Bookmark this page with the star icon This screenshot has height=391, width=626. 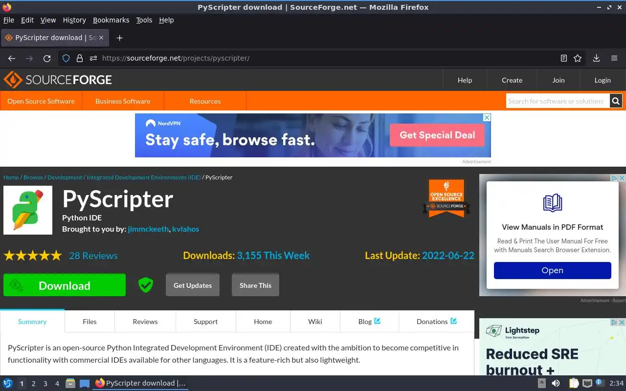point(578,58)
